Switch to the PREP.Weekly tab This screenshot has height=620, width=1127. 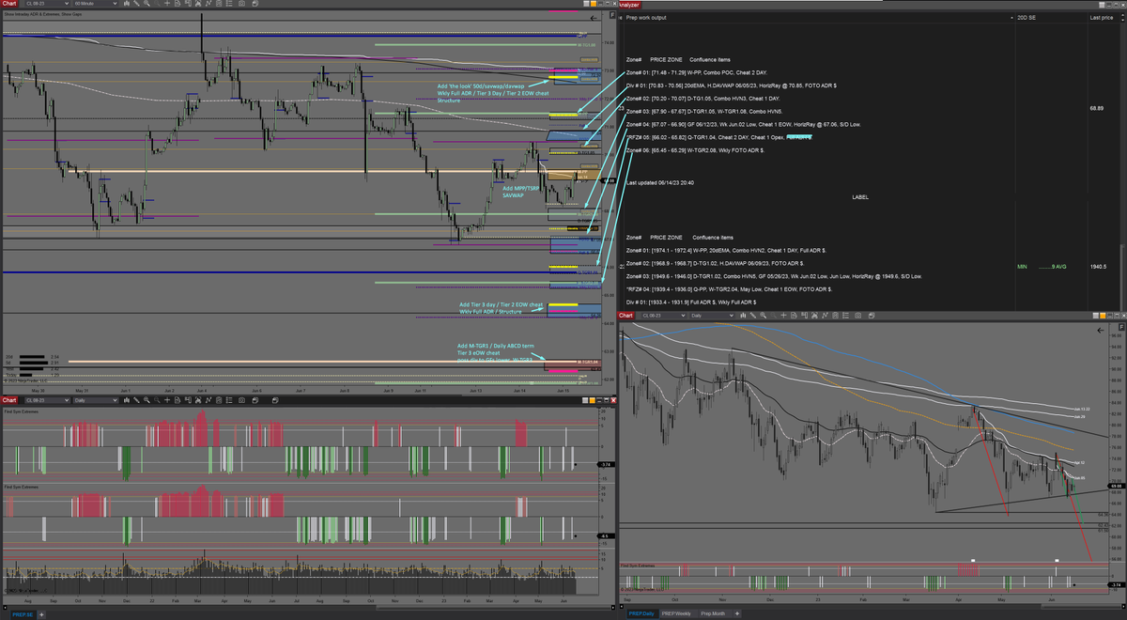coord(678,613)
